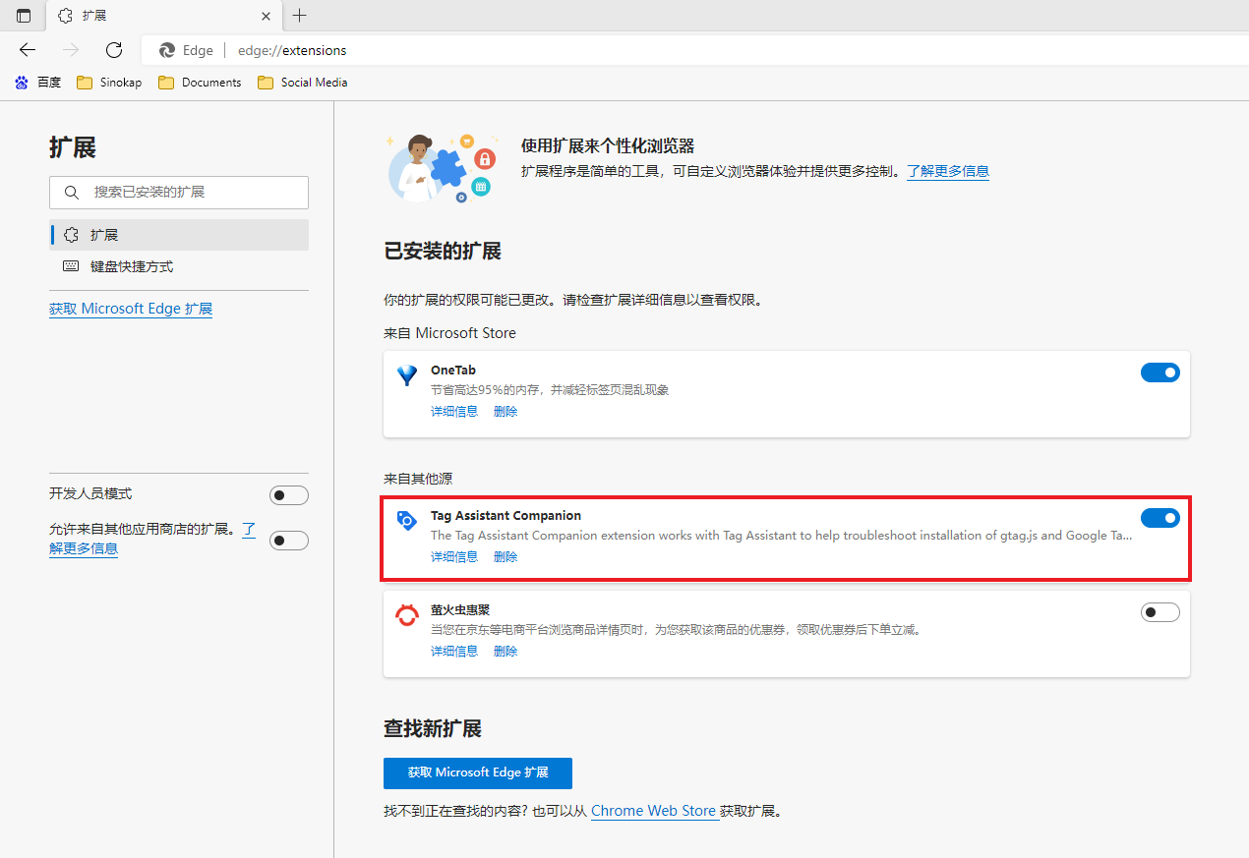Click the browser back arrow
This screenshot has width=1249, height=858.
[x=28, y=50]
